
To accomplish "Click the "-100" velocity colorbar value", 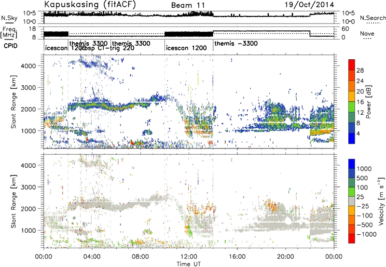I will pos(365,215).
